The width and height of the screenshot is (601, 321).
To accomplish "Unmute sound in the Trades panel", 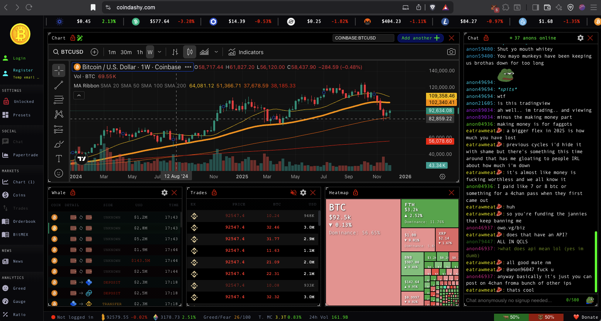I will click(x=294, y=193).
